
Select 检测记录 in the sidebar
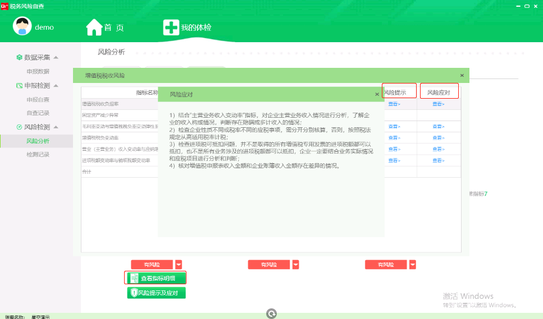[38, 154]
